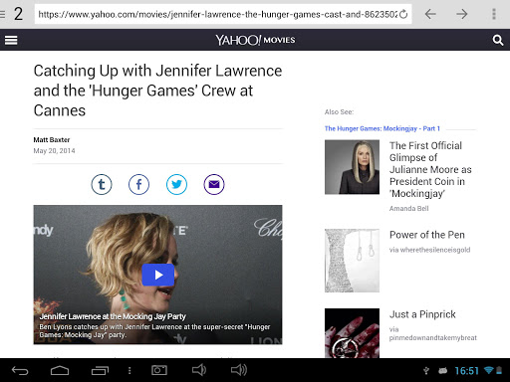Open Just a Pinprick post
Image resolution: width=510 pixels, height=382 pixels.
(x=422, y=314)
